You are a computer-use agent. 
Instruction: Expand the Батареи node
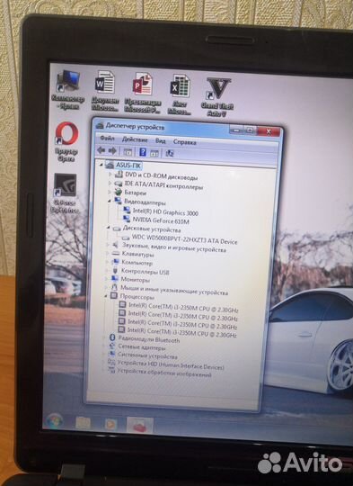110,193
